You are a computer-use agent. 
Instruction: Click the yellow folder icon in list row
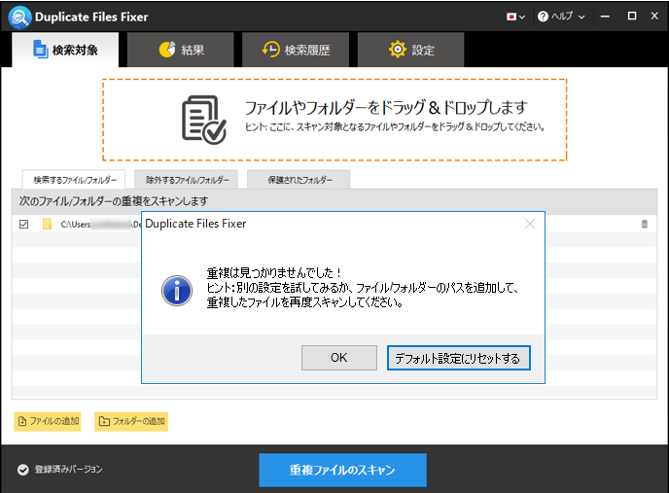coord(47,224)
